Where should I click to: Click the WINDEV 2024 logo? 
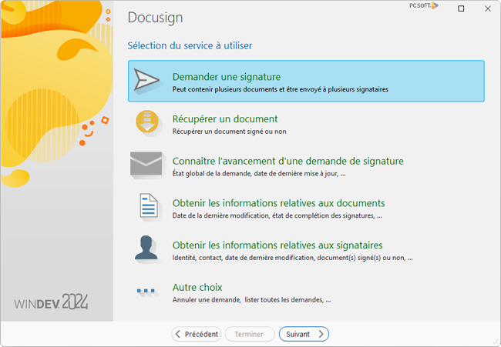51,302
